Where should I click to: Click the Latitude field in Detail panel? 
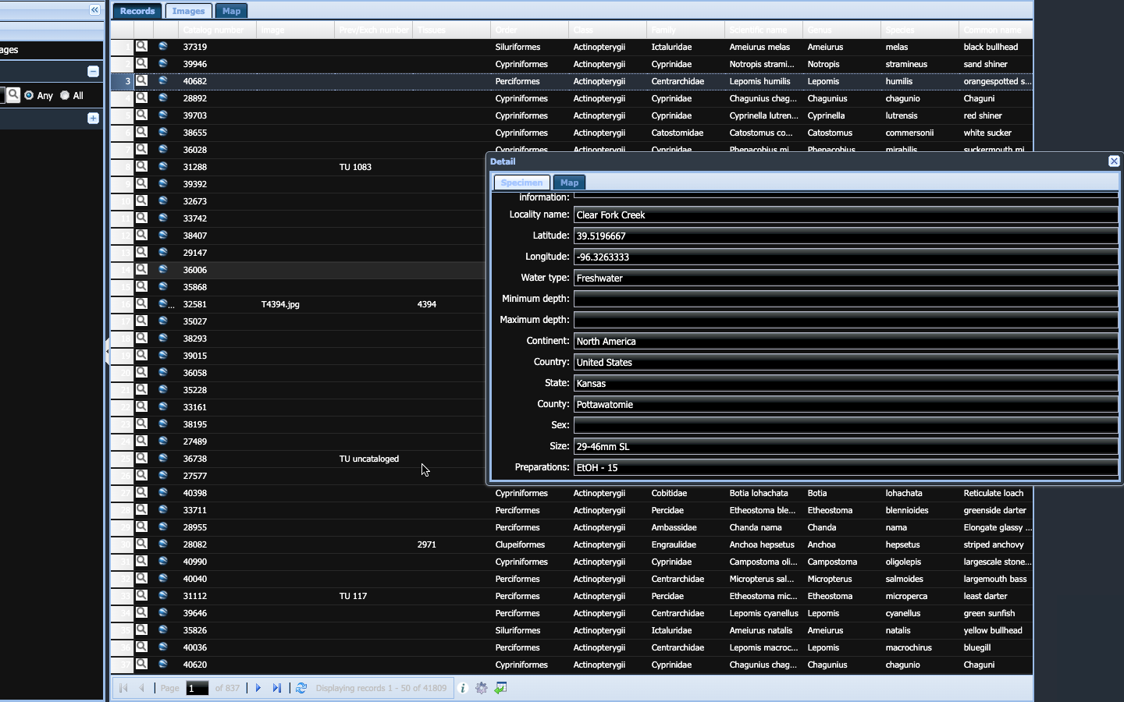coord(846,236)
